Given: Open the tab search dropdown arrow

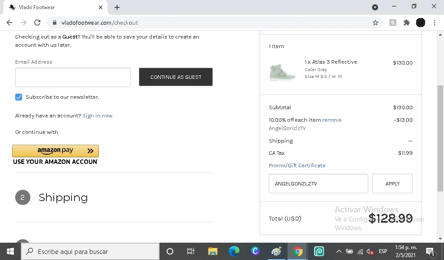Looking at the screenshot, I should pos(375,7).
